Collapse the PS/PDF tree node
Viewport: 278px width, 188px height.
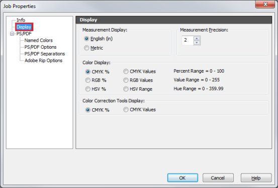click(12, 34)
